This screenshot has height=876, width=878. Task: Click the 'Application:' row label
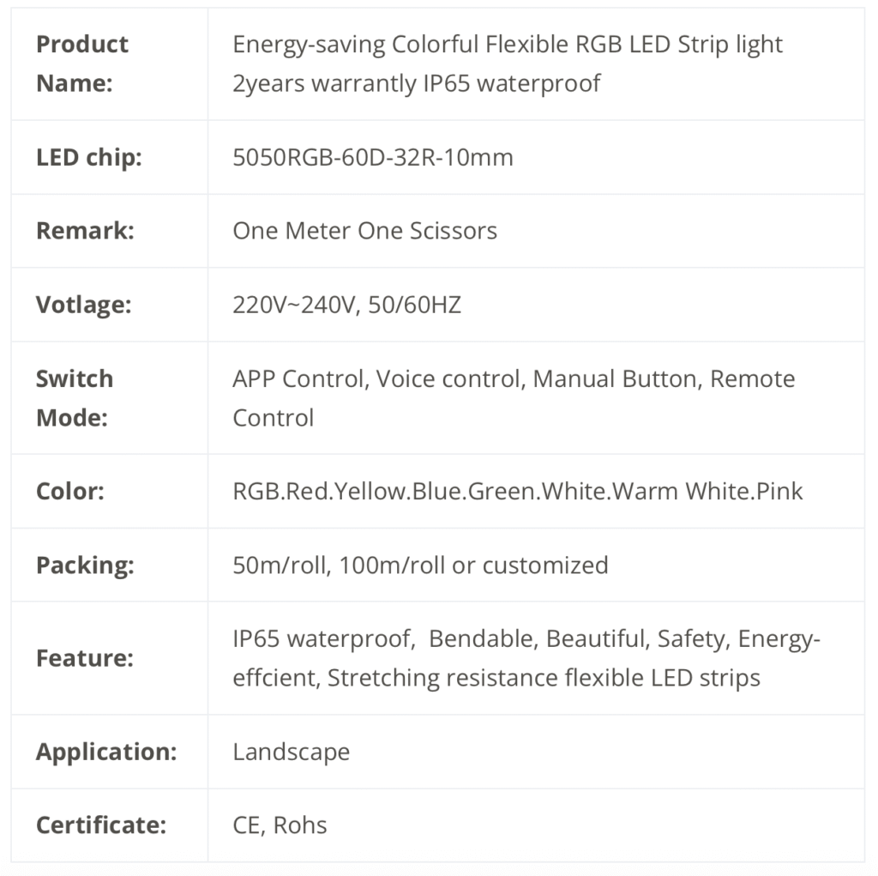[x=106, y=752]
